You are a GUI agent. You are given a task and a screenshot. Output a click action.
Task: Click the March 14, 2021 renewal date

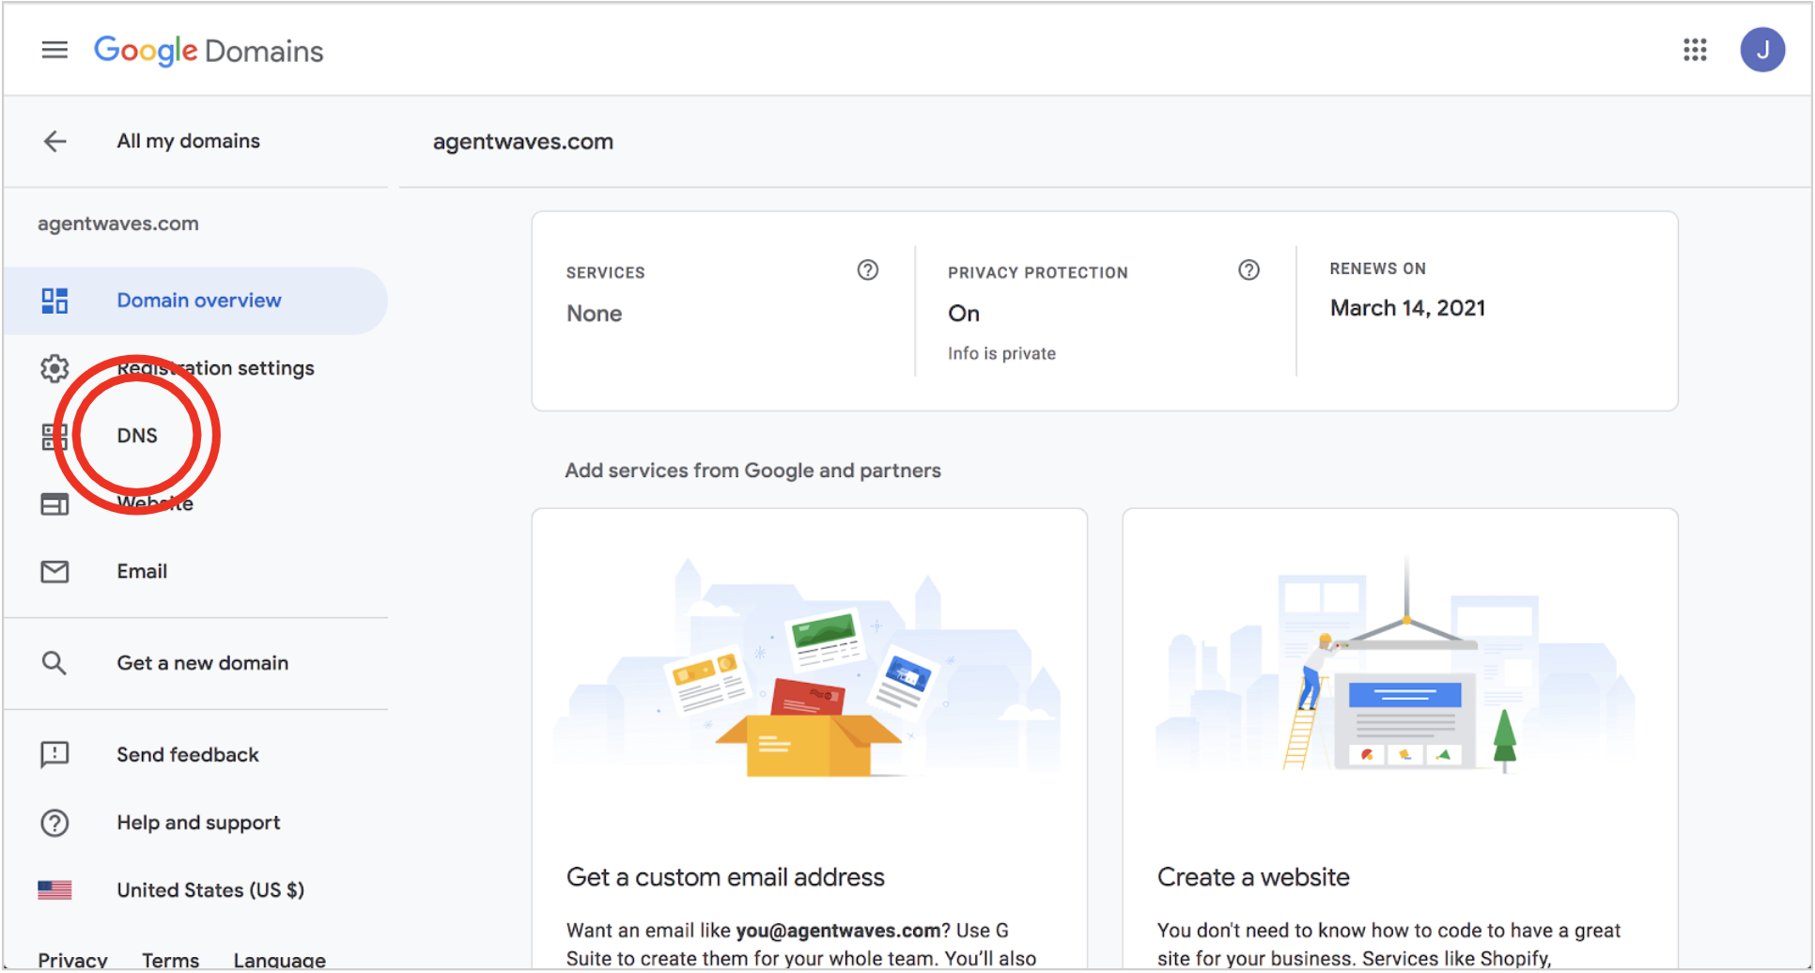(x=1407, y=308)
